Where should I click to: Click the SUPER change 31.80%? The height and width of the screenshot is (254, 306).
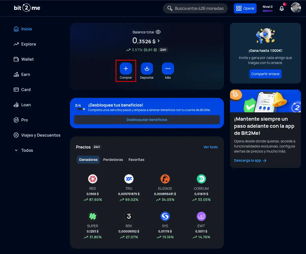point(92,237)
